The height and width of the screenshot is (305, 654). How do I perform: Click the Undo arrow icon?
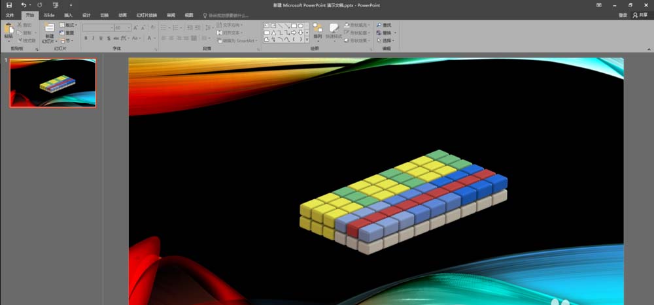[x=24, y=5]
